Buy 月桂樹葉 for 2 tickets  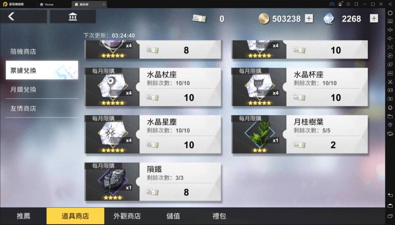[327, 145]
